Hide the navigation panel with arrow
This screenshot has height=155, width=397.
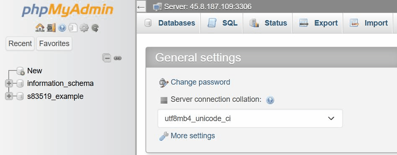pyautogui.click(x=141, y=7)
